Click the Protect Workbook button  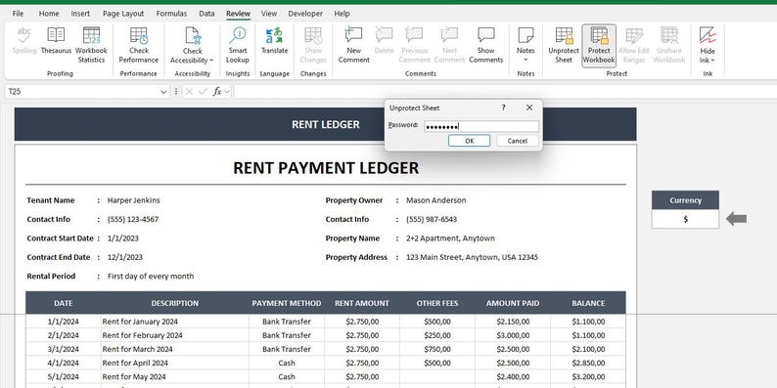pyautogui.click(x=599, y=46)
